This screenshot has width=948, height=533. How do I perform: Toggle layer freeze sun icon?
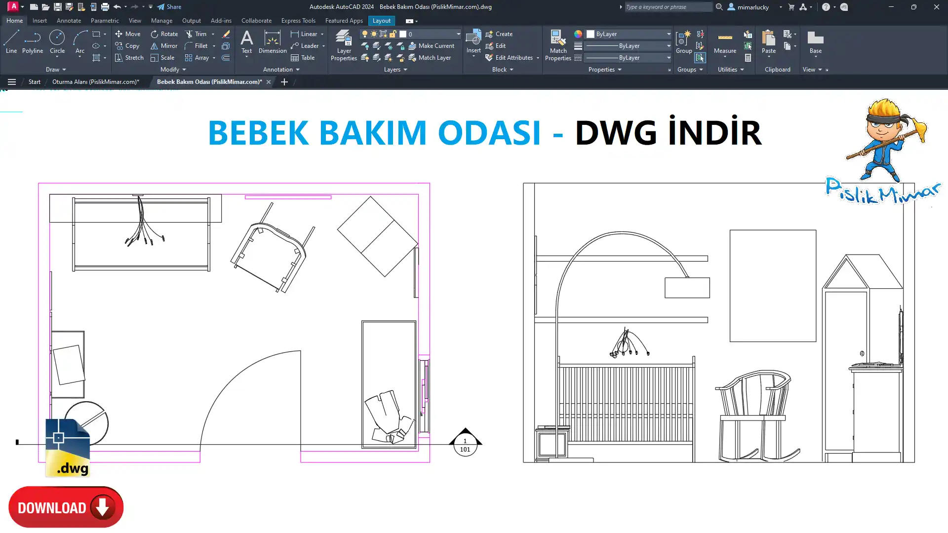[x=374, y=34]
